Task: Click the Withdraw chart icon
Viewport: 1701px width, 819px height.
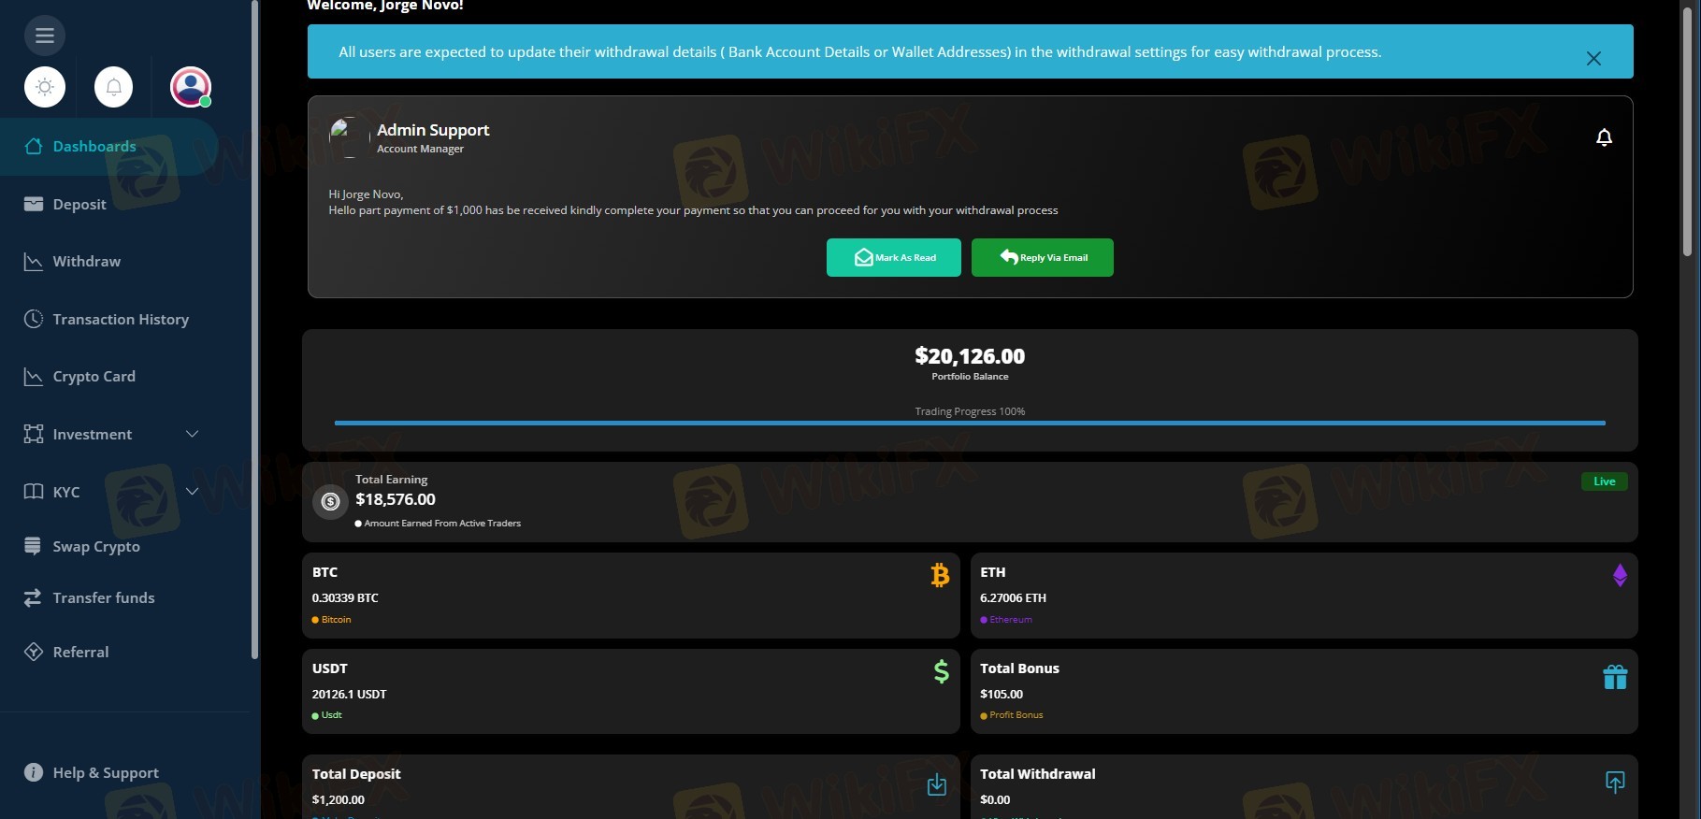Action: coord(34,262)
